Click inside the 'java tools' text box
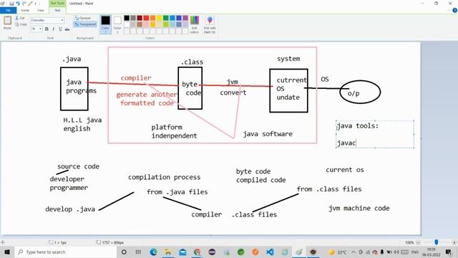 (375, 134)
